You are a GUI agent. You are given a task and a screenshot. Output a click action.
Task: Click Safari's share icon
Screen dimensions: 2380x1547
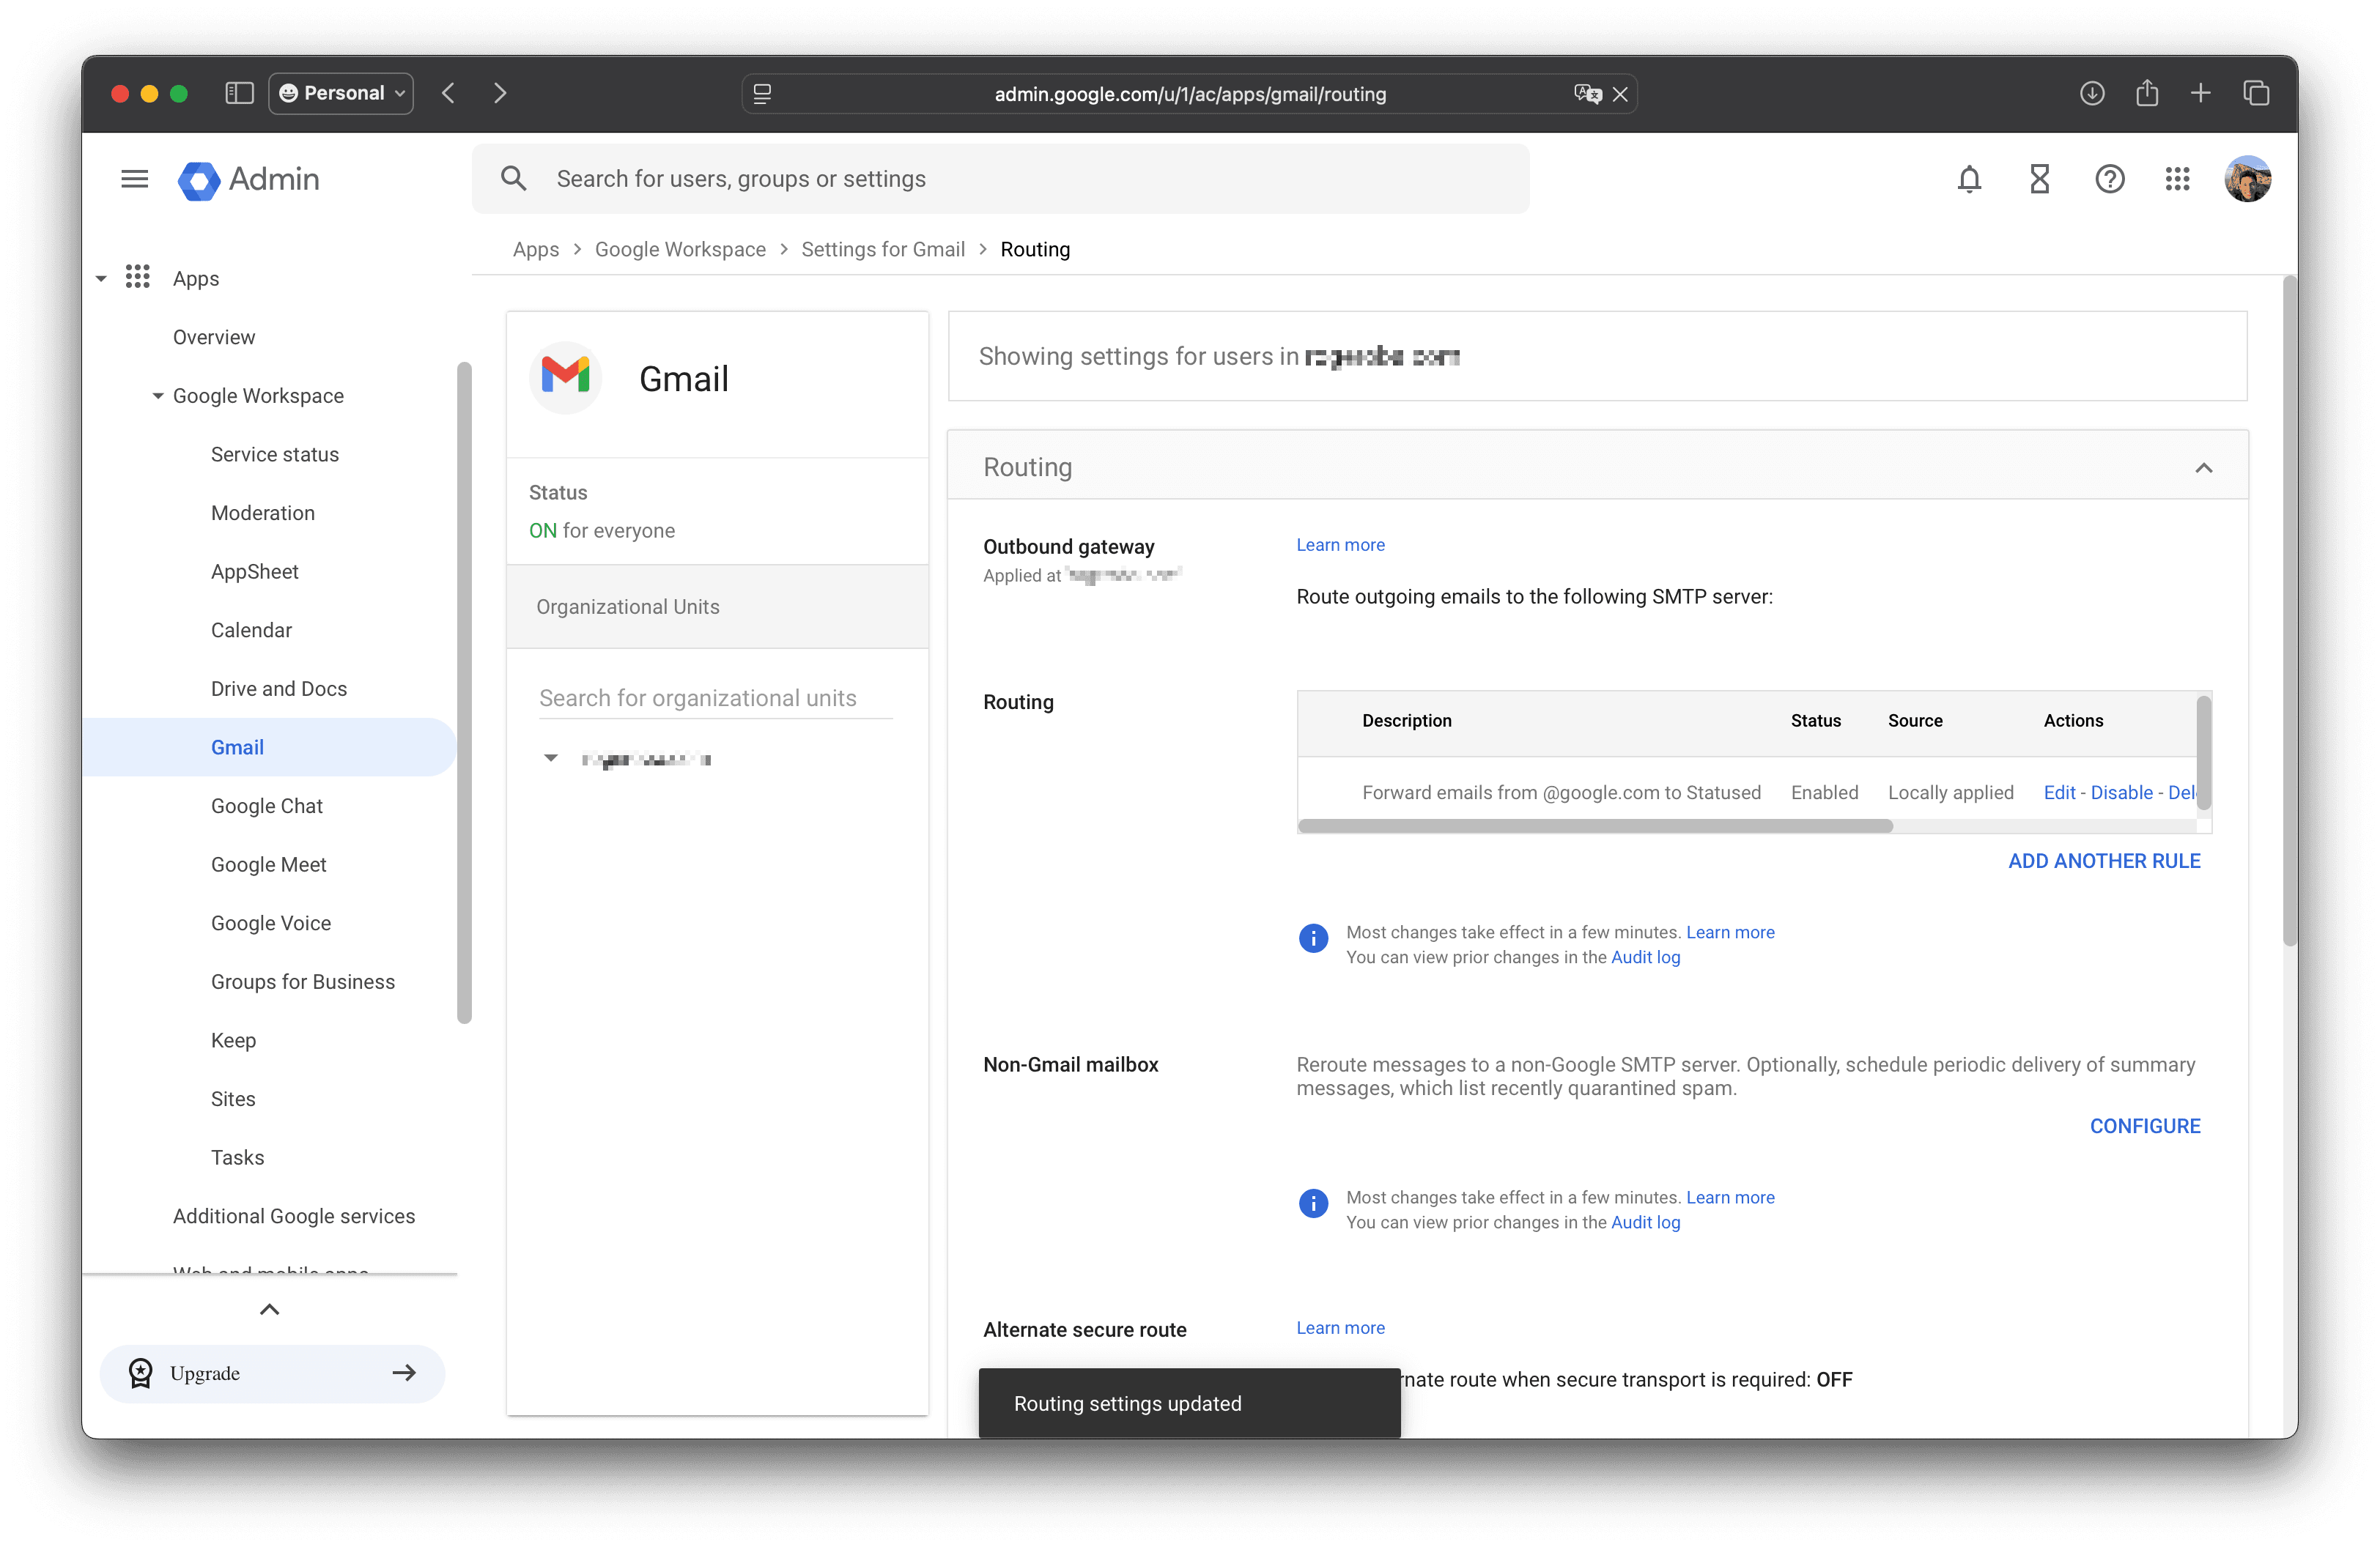pyautogui.click(x=2146, y=93)
